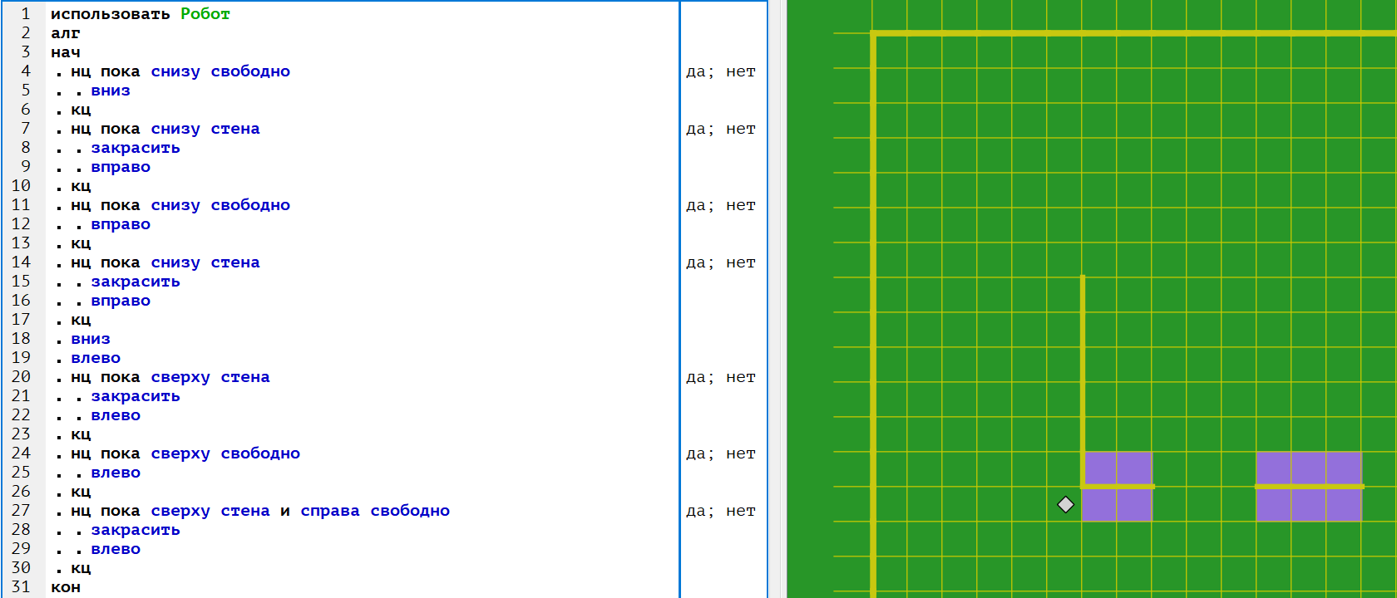1397x598 pixels.
Task: Place cursor on алг on line 2
Action: coord(66,33)
